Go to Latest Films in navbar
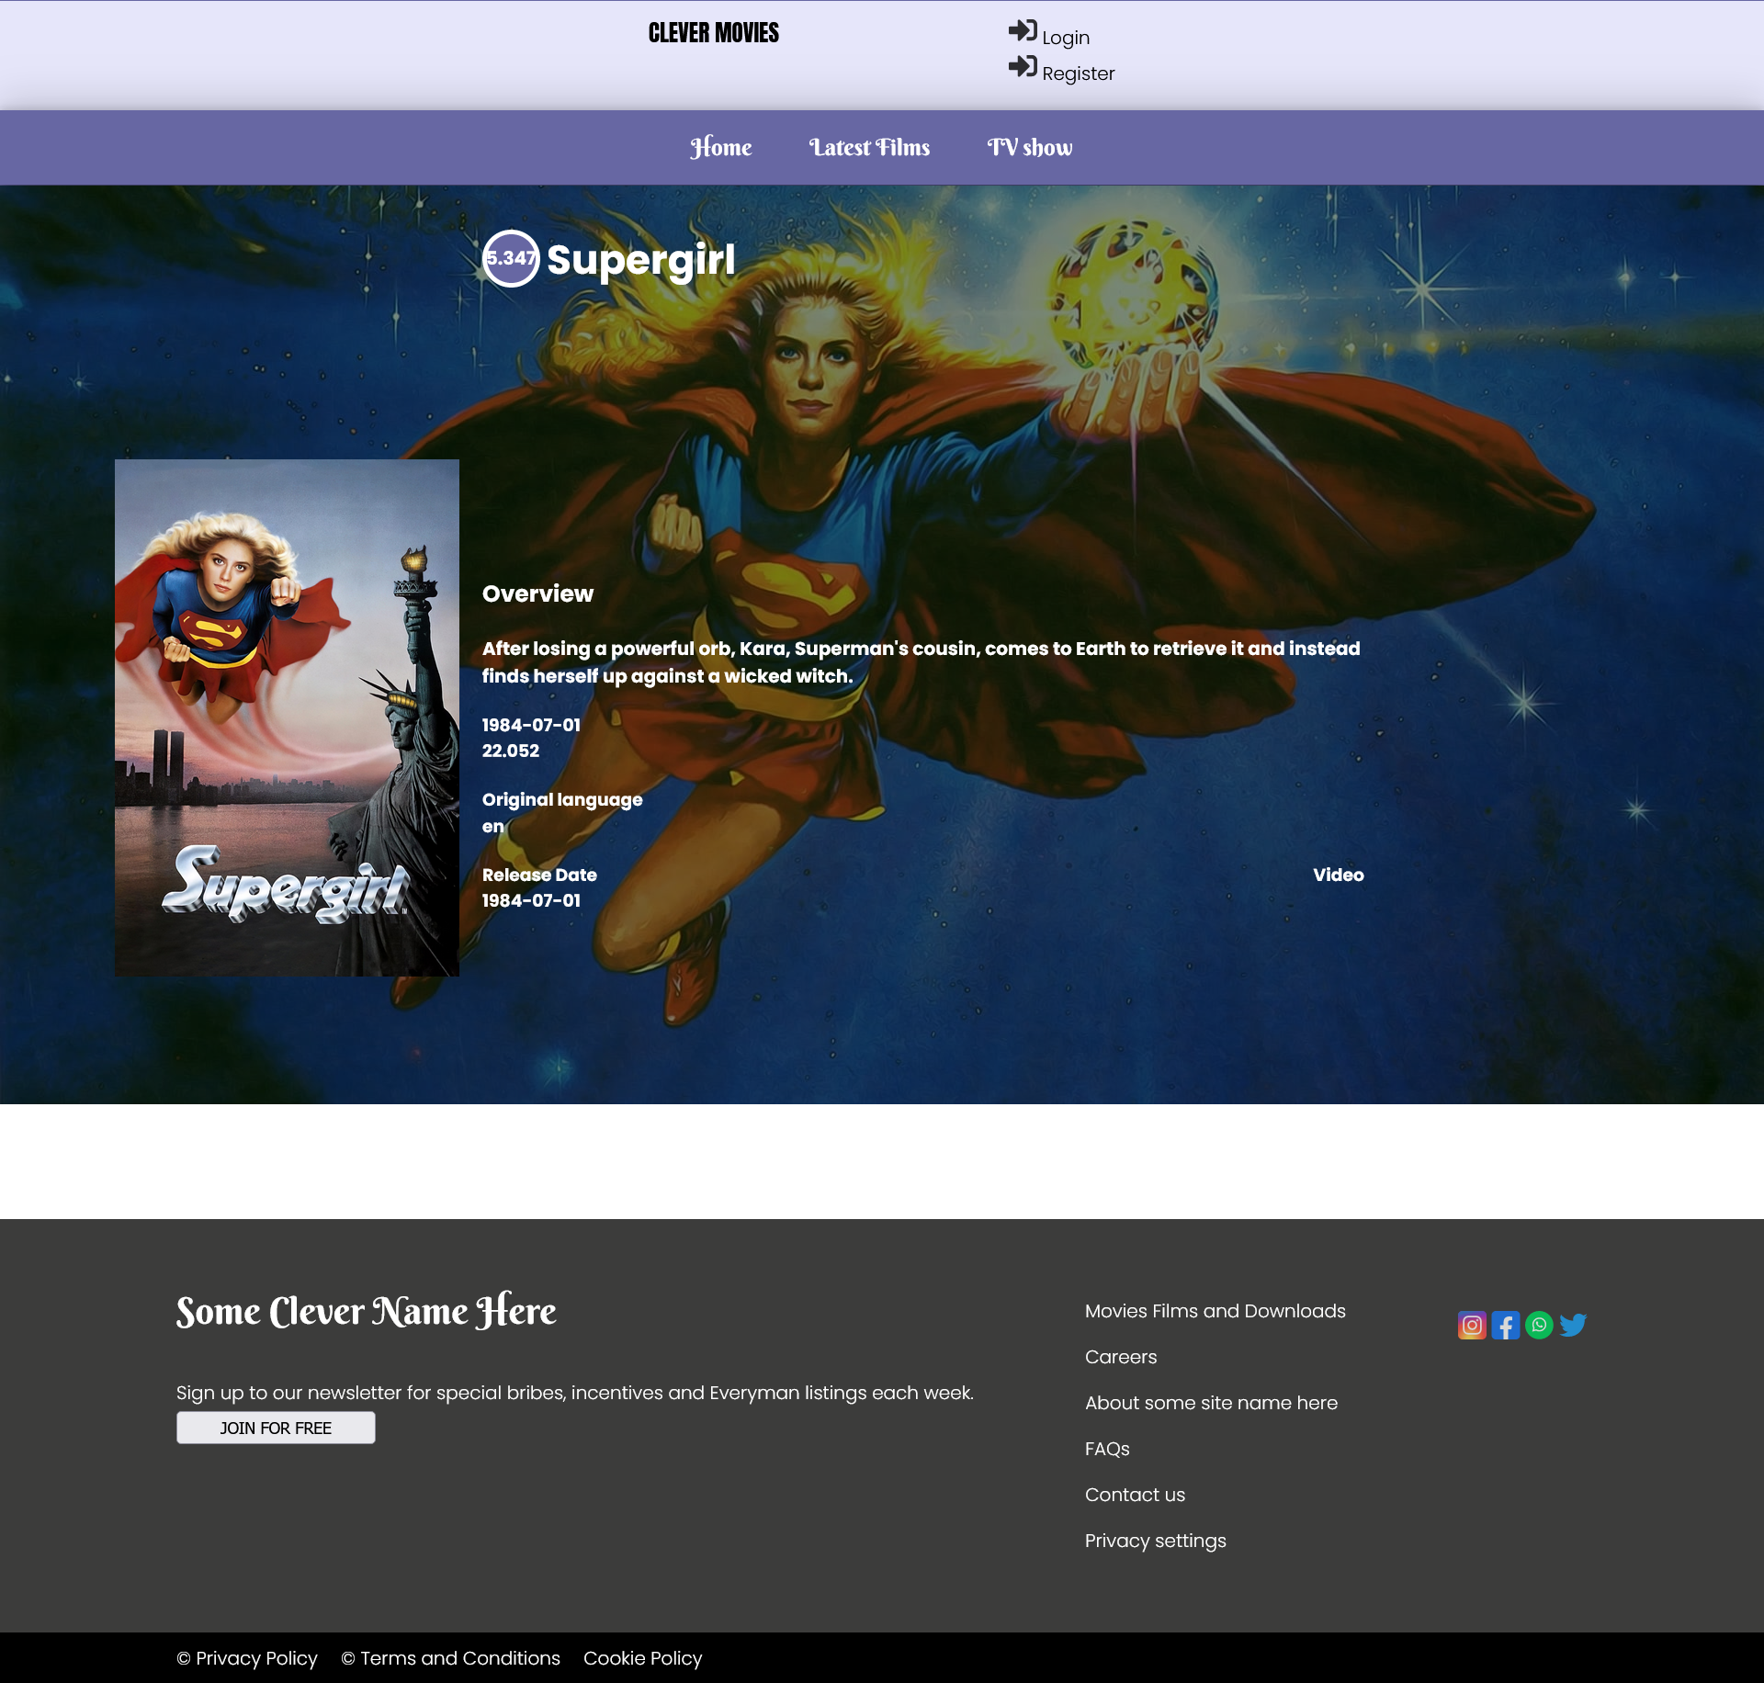The height and width of the screenshot is (1683, 1764). (x=869, y=148)
